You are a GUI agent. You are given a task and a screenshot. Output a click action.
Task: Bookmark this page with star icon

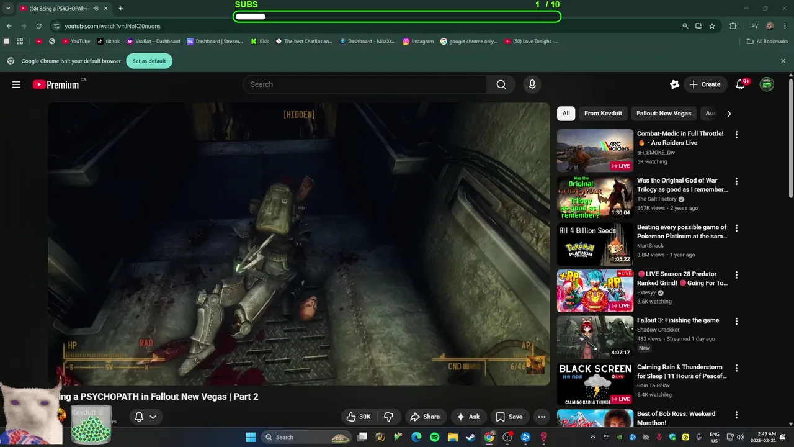coord(712,26)
